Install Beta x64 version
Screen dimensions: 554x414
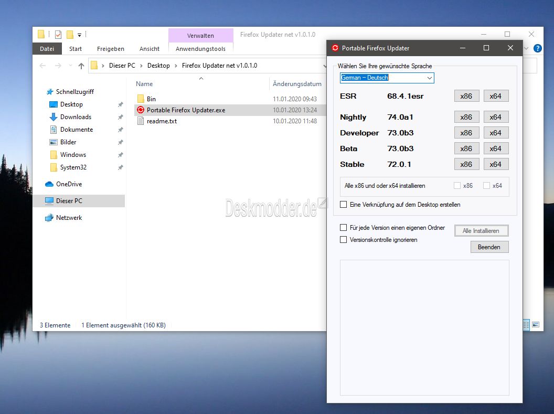click(496, 148)
